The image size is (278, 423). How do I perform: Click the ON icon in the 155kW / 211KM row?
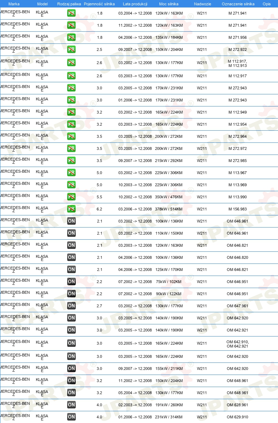click(x=71, y=369)
